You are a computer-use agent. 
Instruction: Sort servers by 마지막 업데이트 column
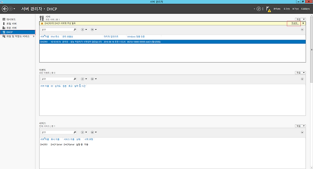click(111, 37)
